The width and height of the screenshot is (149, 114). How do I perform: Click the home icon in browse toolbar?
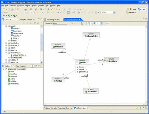[x=82, y=23]
